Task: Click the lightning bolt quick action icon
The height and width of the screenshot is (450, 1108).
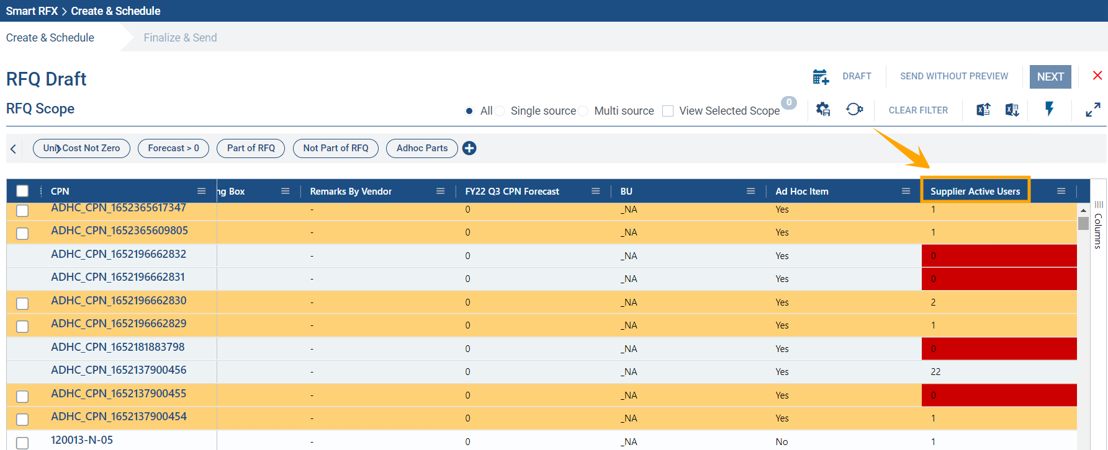Action: click(x=1049, y=109)
